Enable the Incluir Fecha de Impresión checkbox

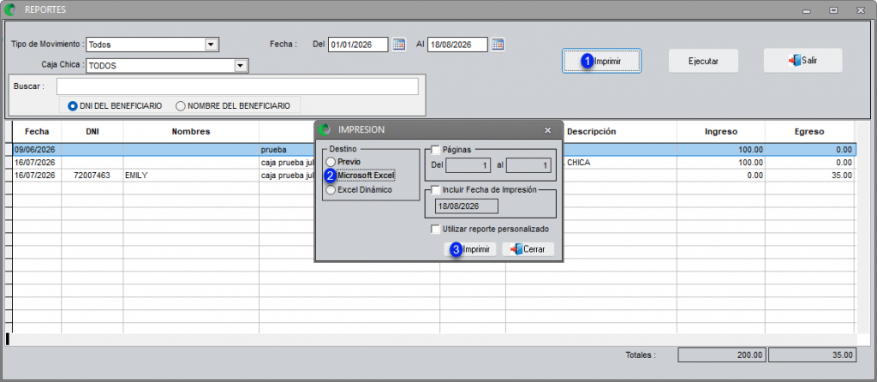(x=436, y=189)
